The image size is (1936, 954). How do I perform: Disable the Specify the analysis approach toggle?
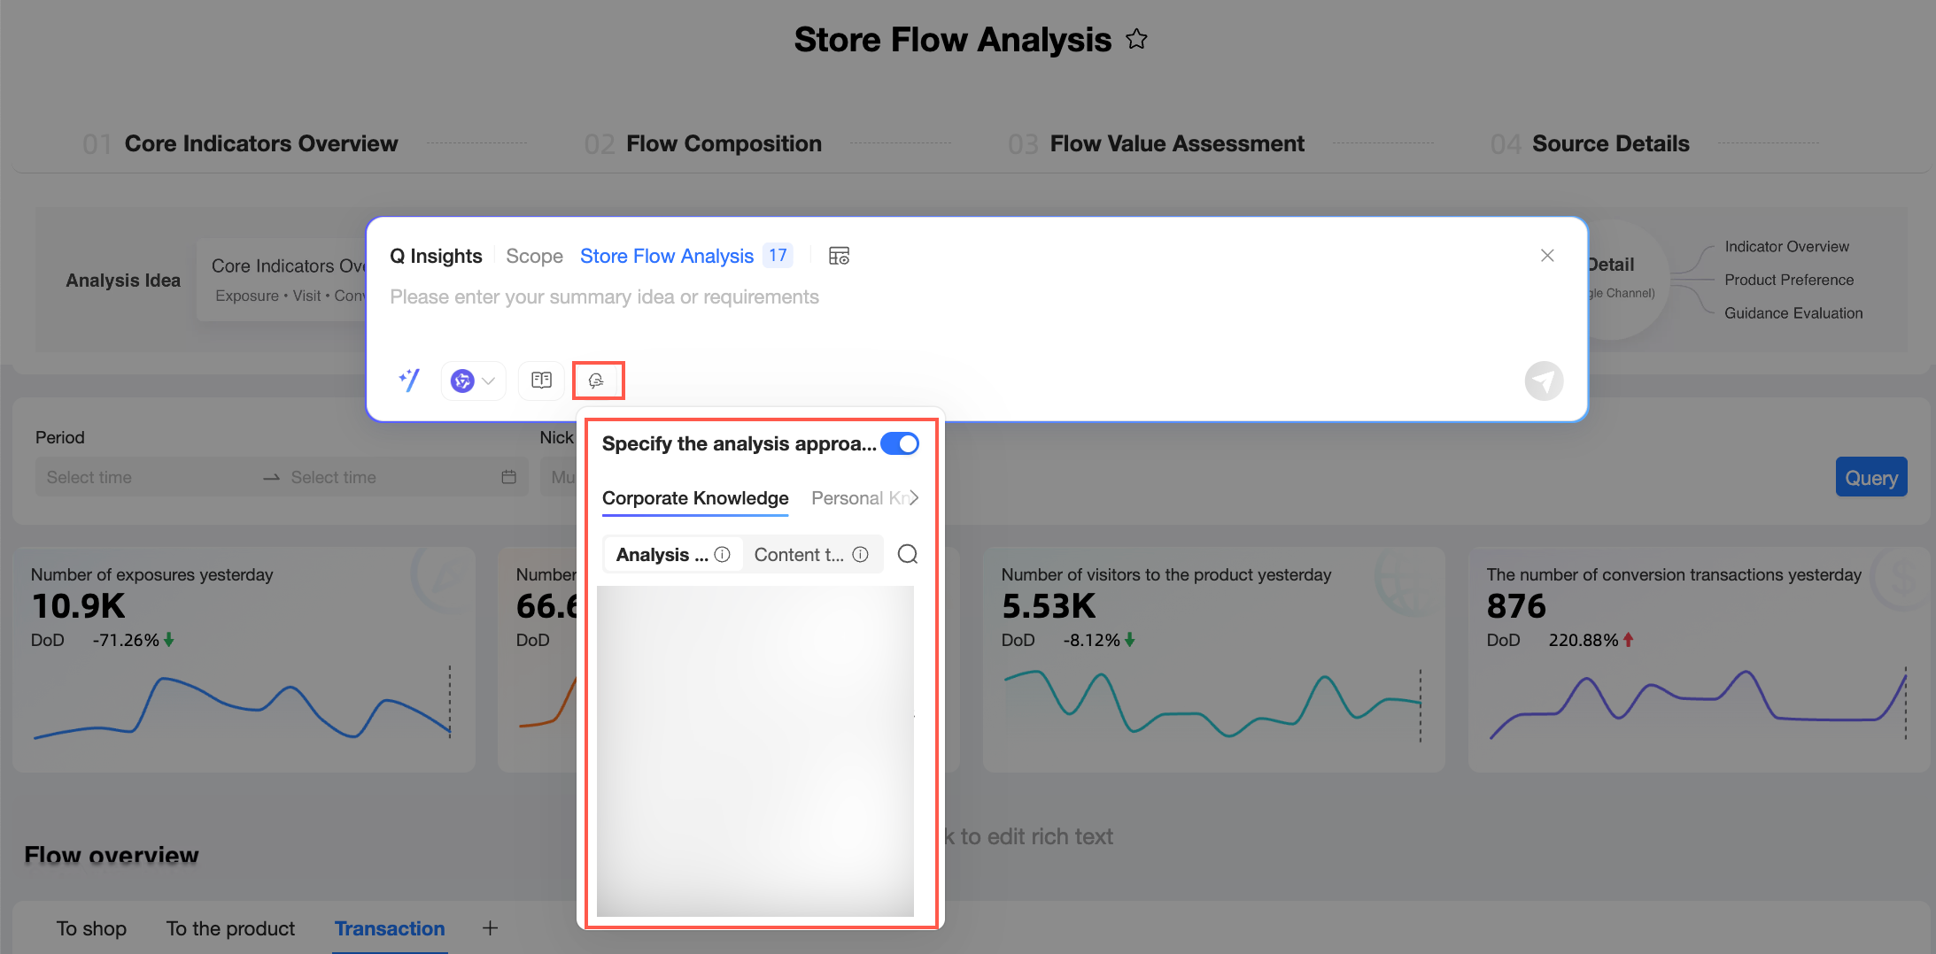point(900,443)
